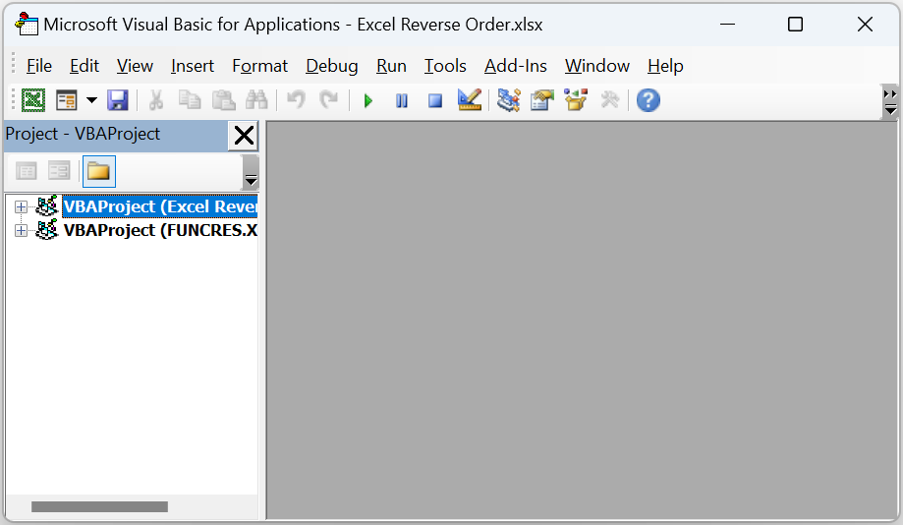Open the Object Browser icon
Viewport: 903px width, 525px height.
pos(576,100)
